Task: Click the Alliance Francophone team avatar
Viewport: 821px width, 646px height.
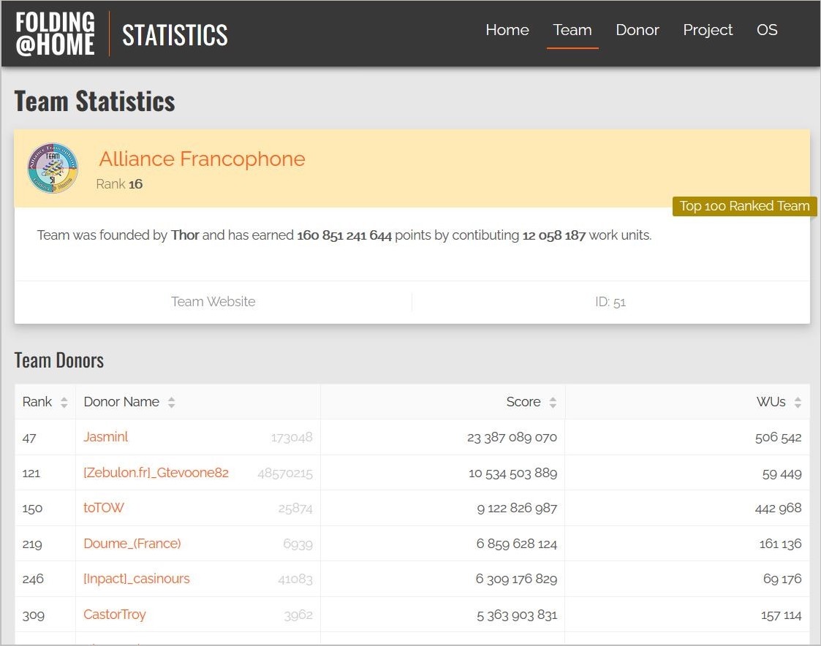Action: coord(53,168)
